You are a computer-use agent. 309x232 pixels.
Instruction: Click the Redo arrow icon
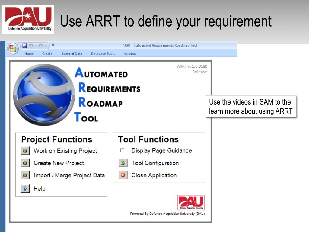click(x=41, y=46)
